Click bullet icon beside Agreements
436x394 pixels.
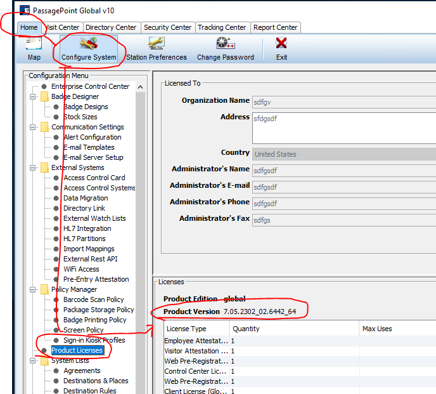pos(56,371)
